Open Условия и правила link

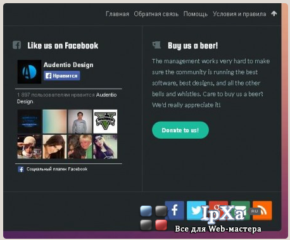point(239,14)
